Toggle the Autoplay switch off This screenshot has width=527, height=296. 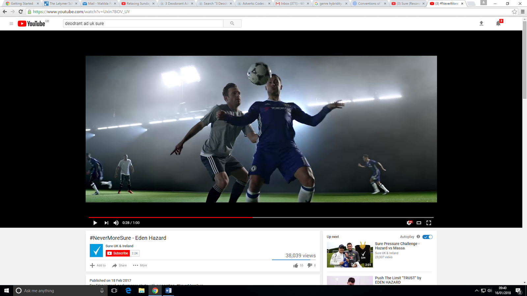coord(428,237)
